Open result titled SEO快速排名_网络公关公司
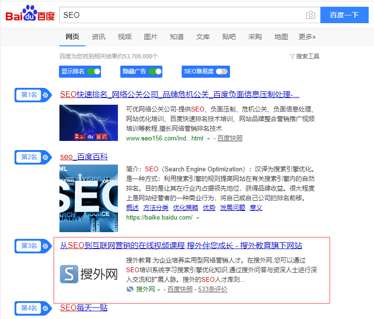Image resolution: width=374 pixels, height=319 pixels. tap(180, 94)
